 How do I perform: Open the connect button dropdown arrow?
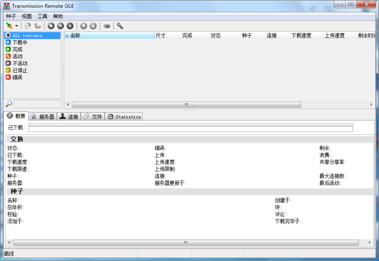pos(17,26)
